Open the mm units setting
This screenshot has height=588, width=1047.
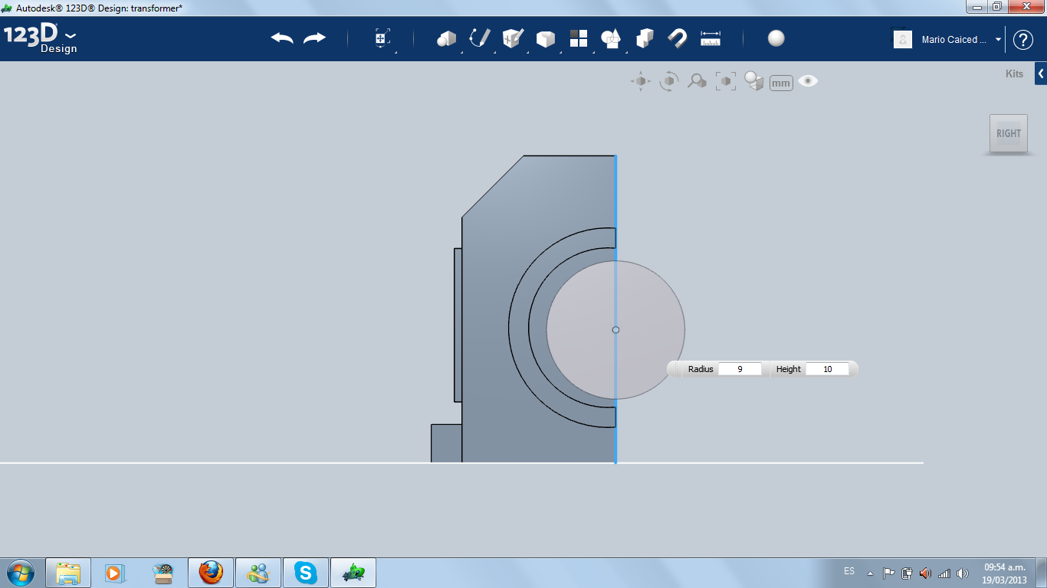(781, 83)
